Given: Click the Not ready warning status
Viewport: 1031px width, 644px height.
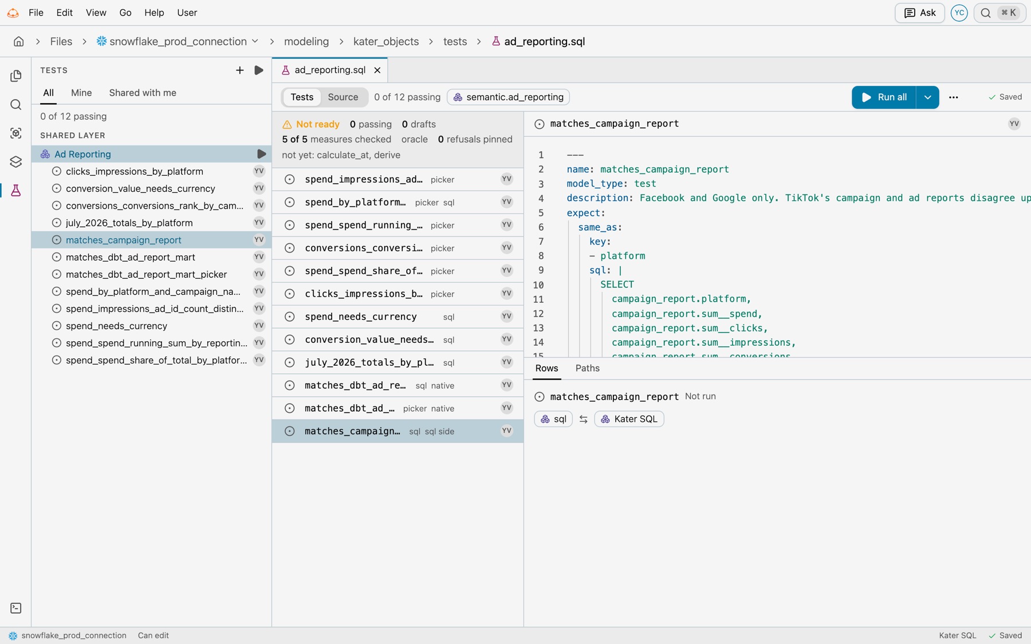Looking at the screenshot, I should tap(311, 124).
